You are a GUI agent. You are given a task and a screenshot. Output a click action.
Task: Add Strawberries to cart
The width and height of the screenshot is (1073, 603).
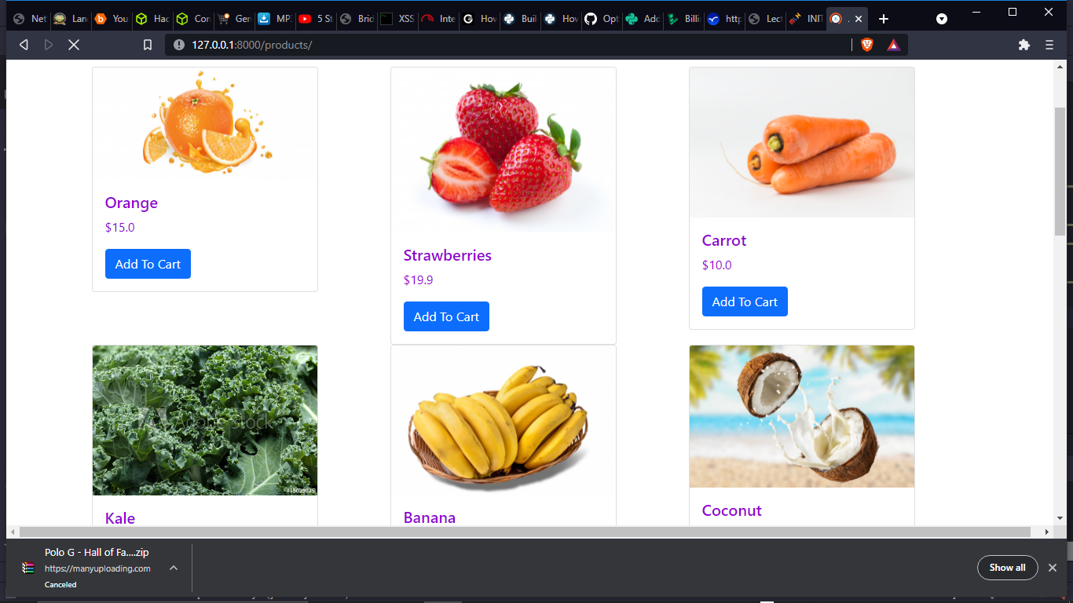click(446, 316)
